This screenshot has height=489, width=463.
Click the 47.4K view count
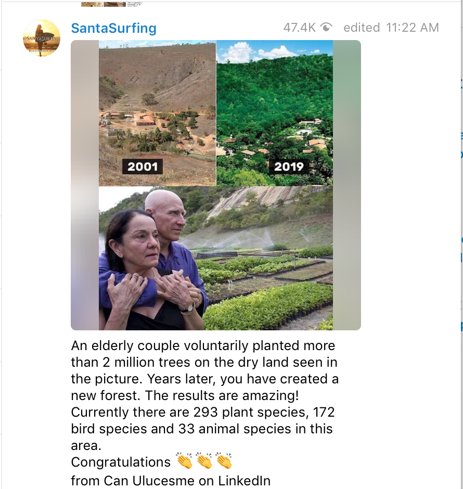[x=299, y=28]
